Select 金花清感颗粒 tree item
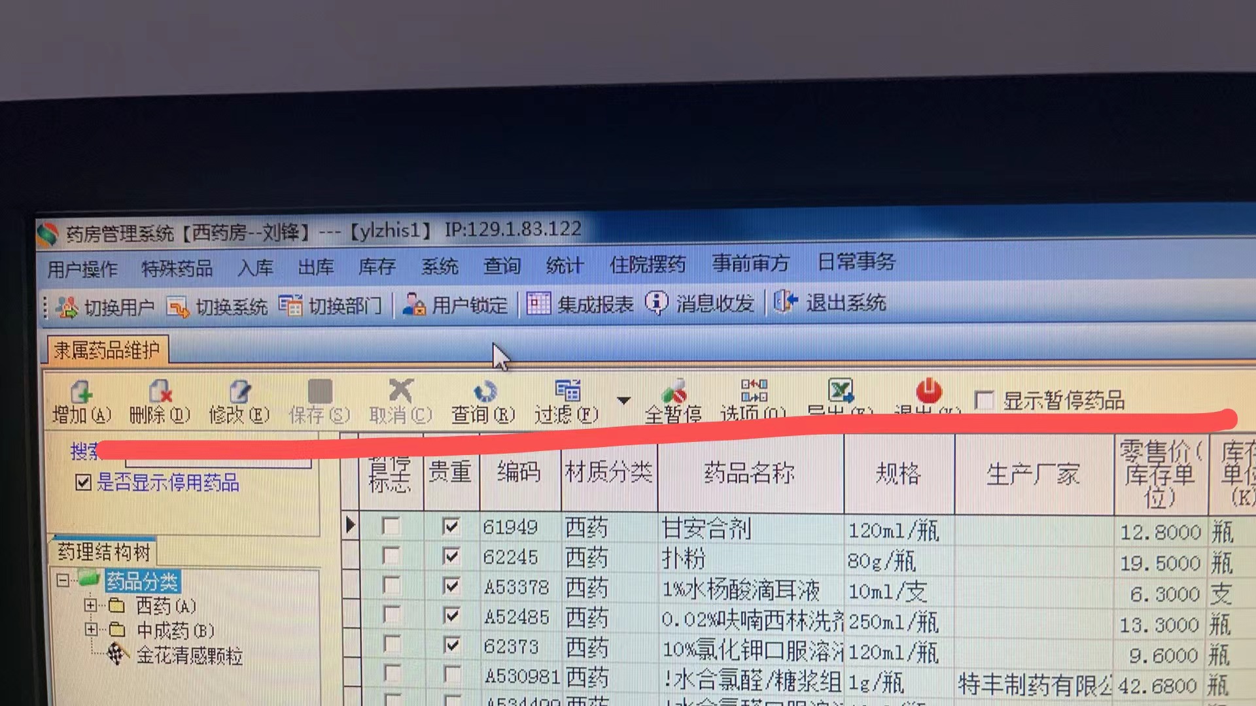This screenshot has height=706, width=1256. (189, 655)
